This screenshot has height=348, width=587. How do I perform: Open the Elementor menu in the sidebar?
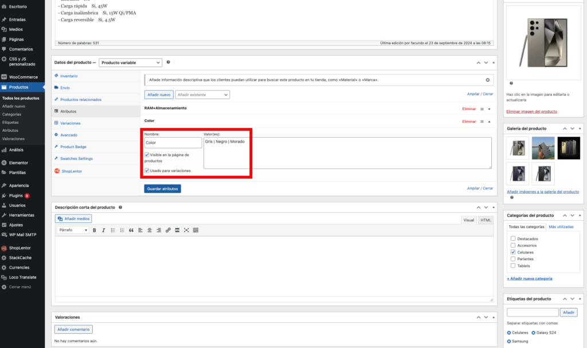(x=18, y=162)
